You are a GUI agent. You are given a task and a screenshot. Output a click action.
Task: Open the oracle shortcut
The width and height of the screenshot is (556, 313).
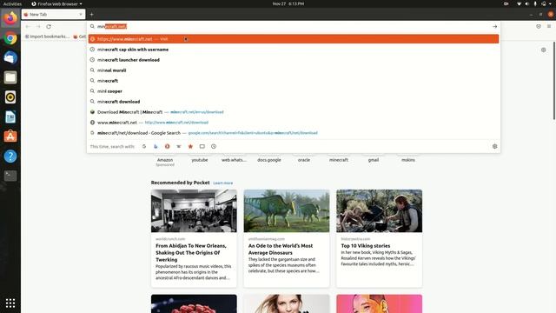304,160
